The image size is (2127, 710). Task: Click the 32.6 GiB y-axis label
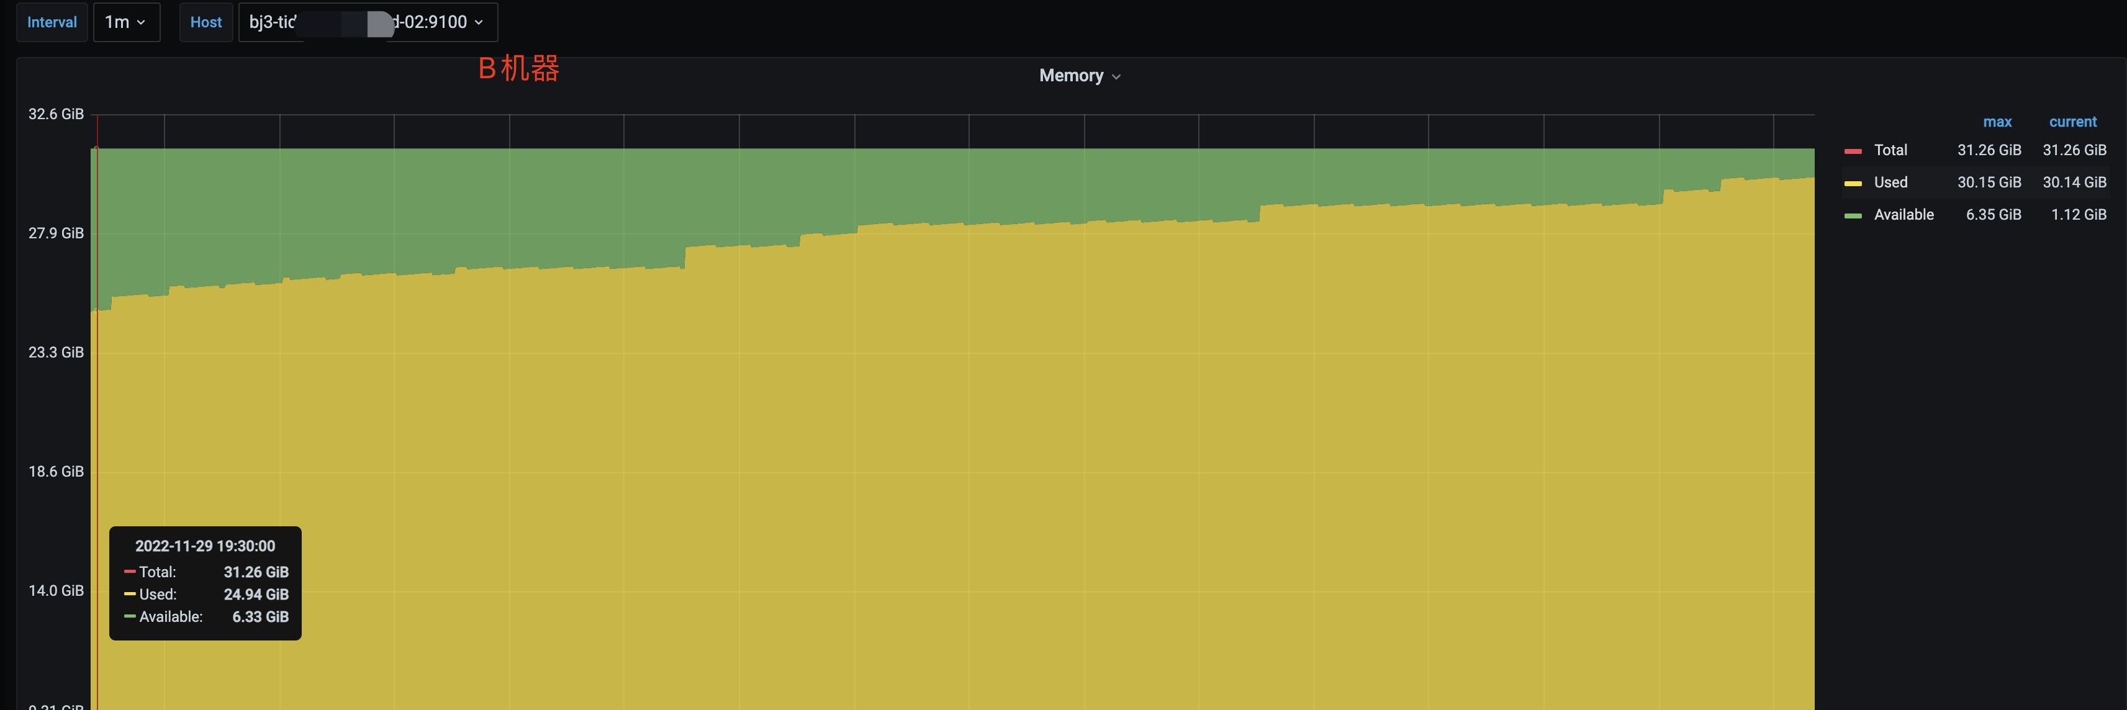[56, 114]
